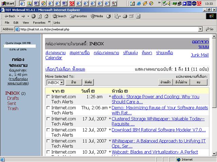Open the Forward button history dropdown arrow
217x162 pixels.
(x=28, y=16)
